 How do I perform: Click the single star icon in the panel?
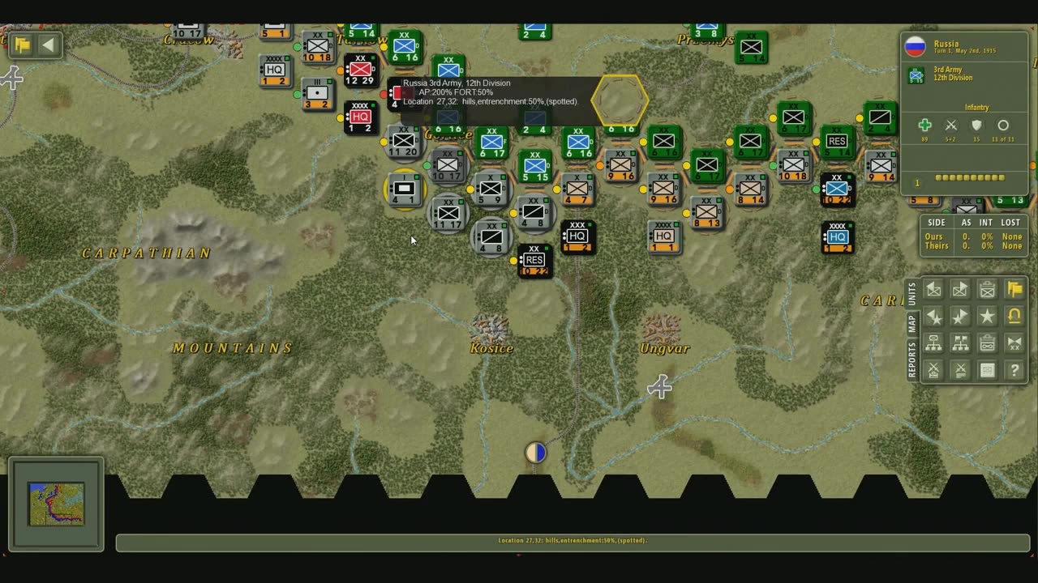point(987,317)
